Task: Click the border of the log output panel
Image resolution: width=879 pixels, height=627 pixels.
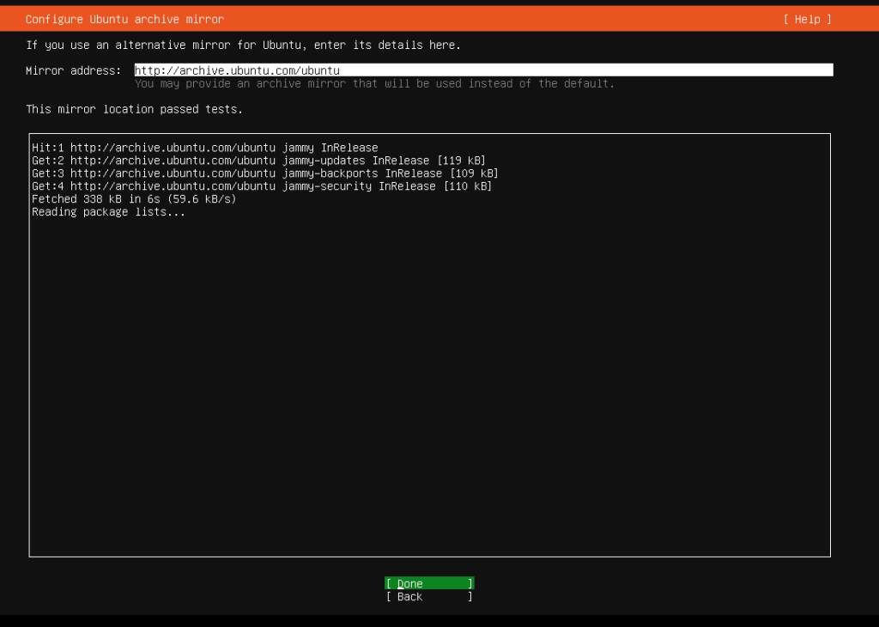Action: point(429,134)
